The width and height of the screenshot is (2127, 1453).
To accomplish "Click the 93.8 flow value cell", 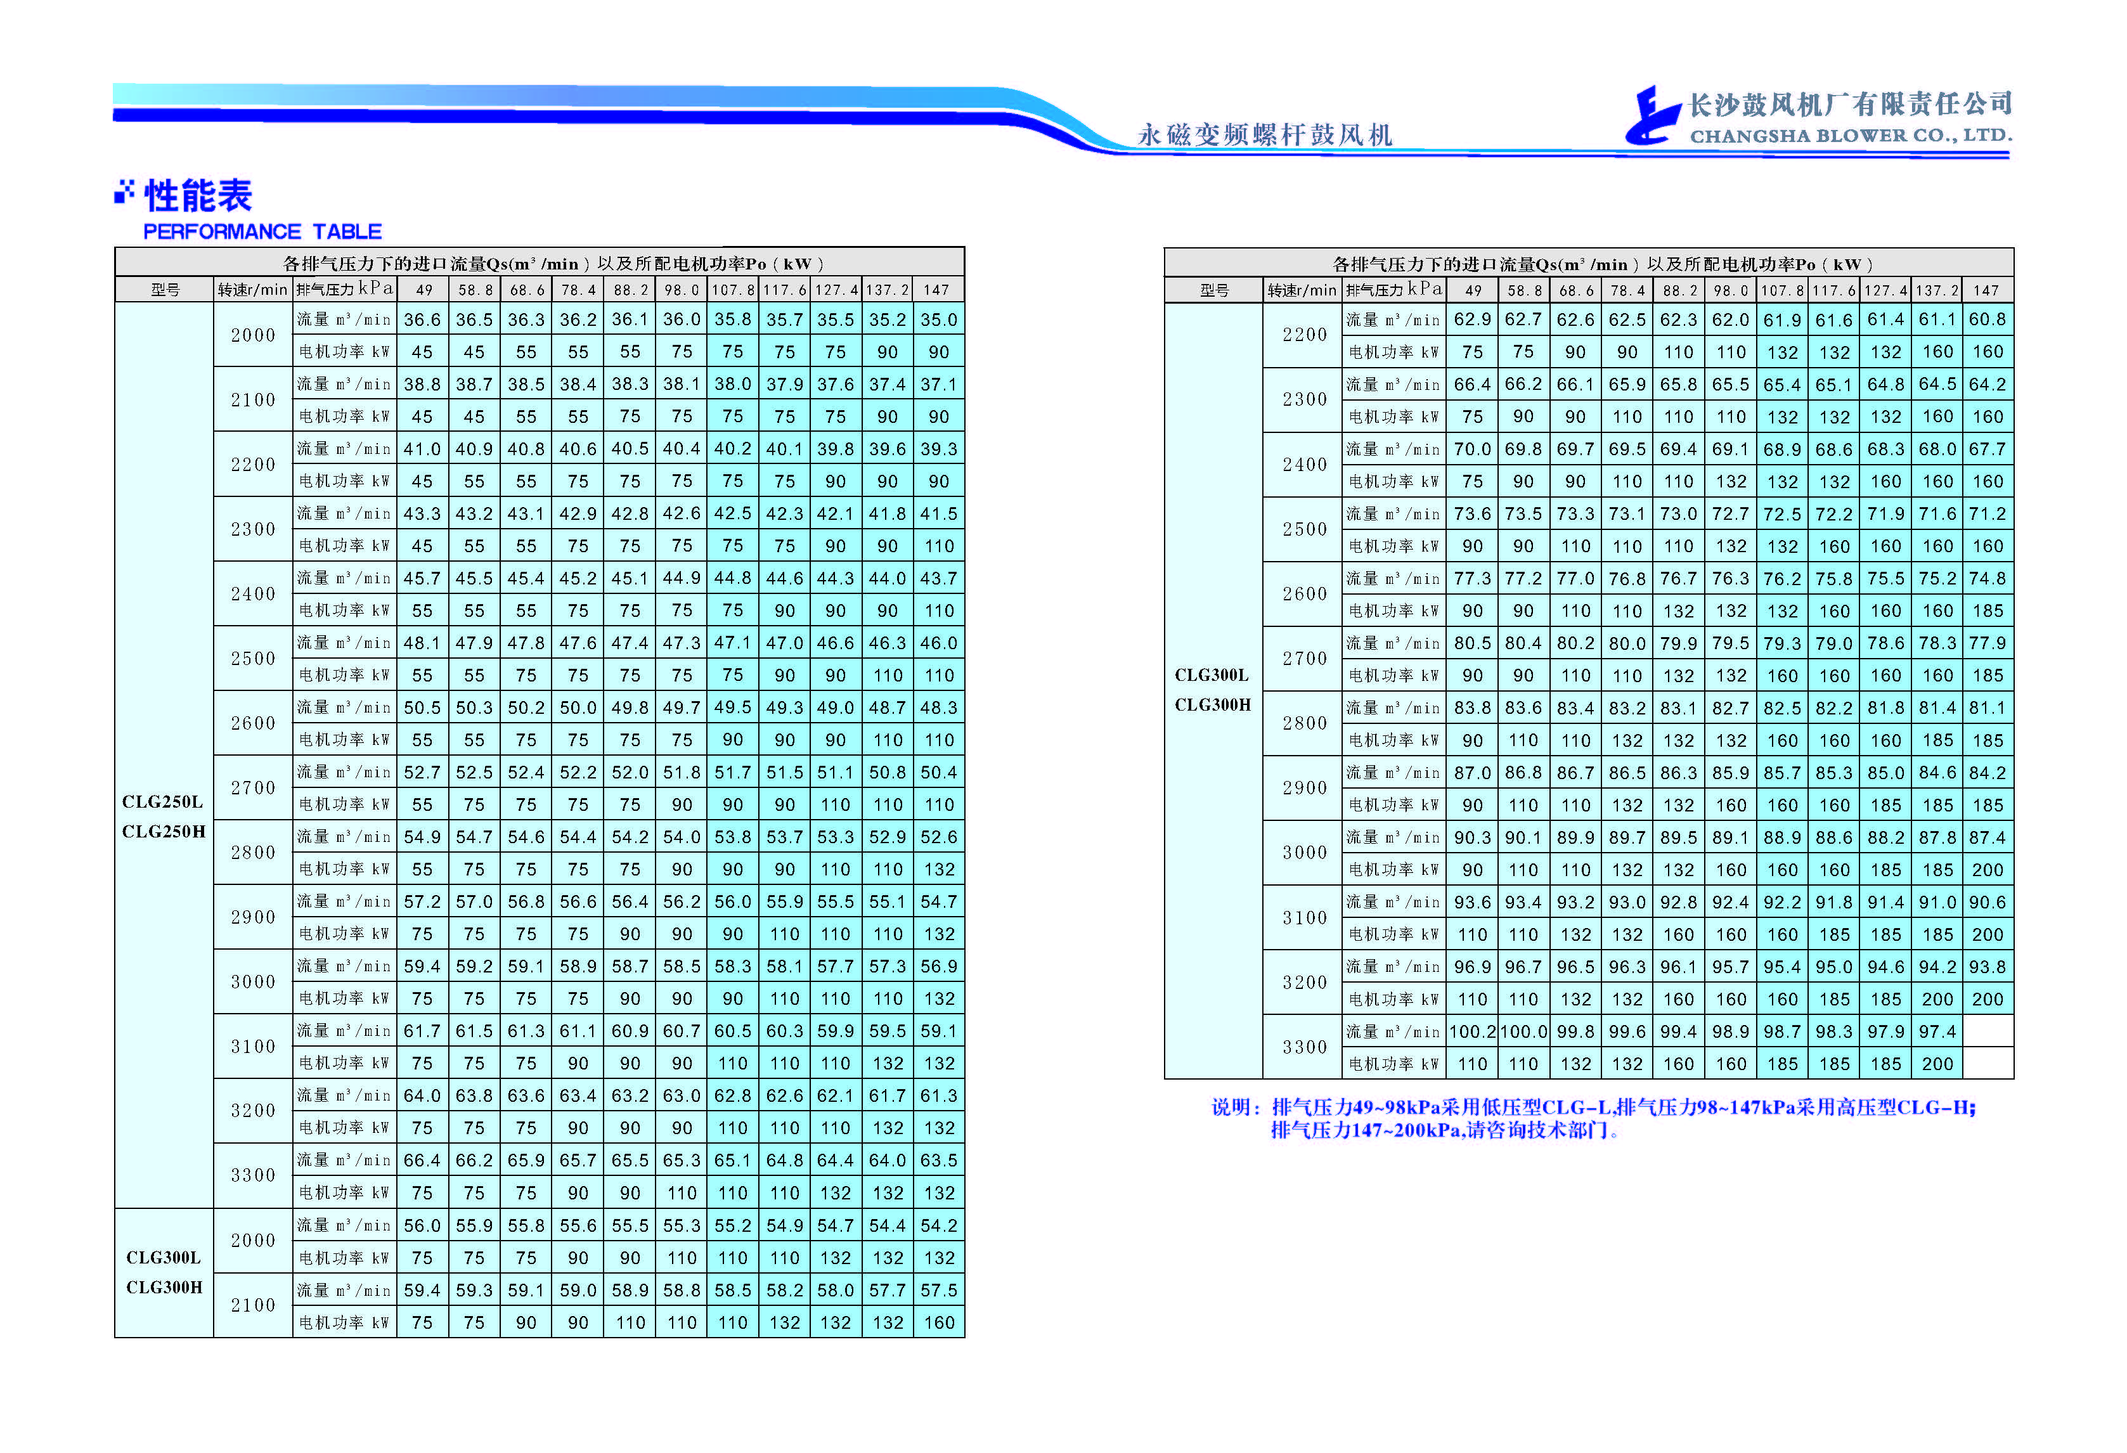I will click(x=1987, y=967).
